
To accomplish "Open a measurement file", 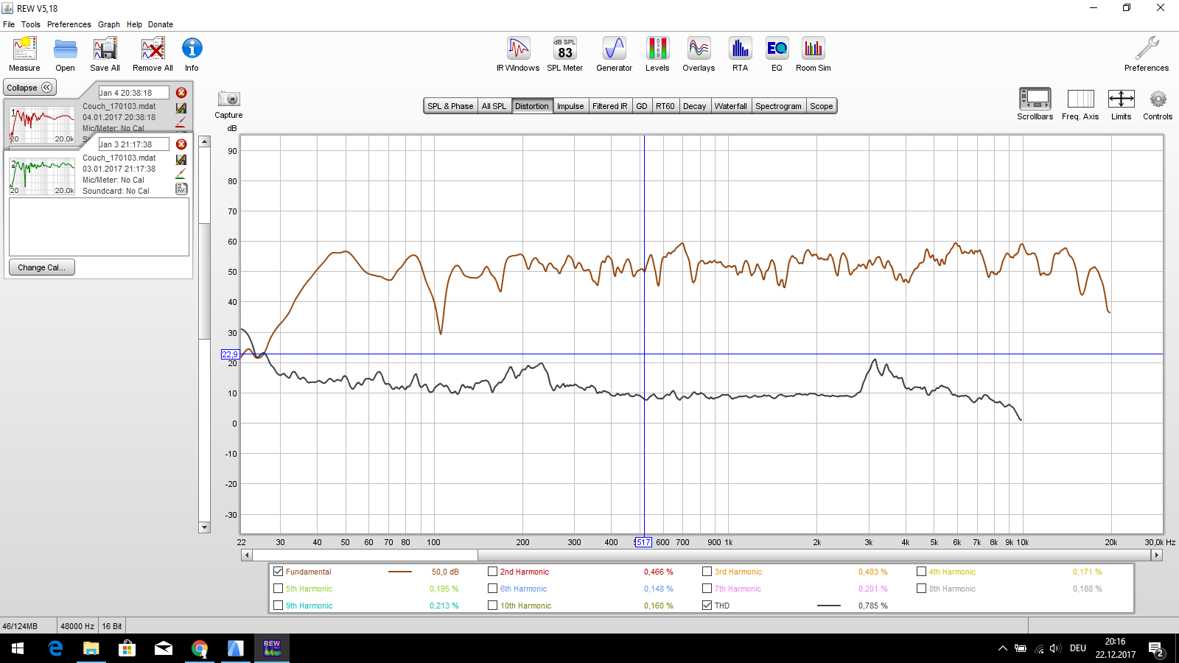I will (x=65, y=55).
